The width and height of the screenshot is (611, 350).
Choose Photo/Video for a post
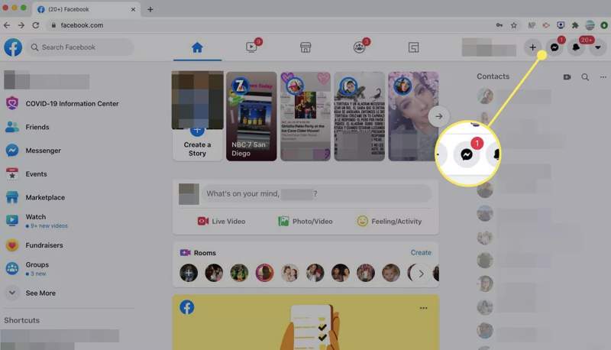click(305, 222)
